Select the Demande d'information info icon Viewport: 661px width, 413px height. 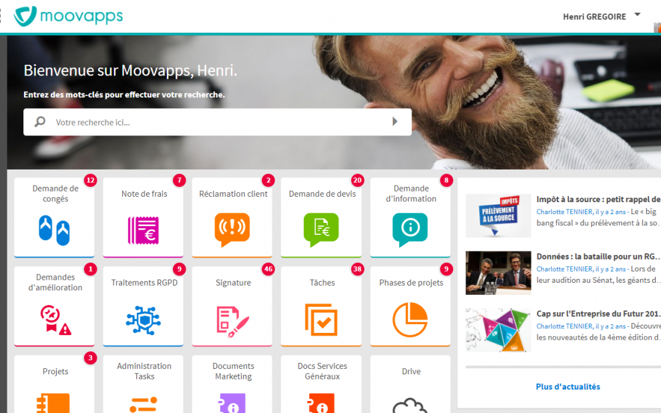(x=410, y=229)
